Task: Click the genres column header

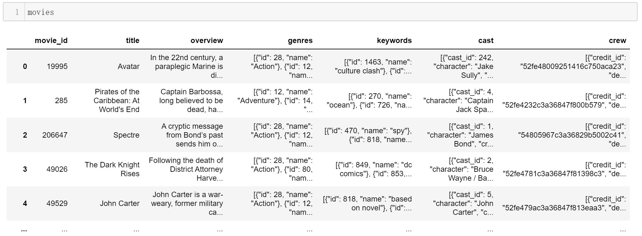Action: pos(300,40)
